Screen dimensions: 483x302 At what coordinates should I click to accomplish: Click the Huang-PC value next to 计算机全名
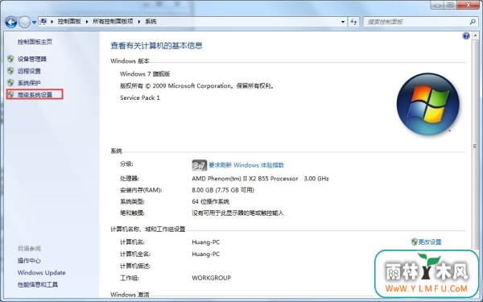[x=206, y=254]
